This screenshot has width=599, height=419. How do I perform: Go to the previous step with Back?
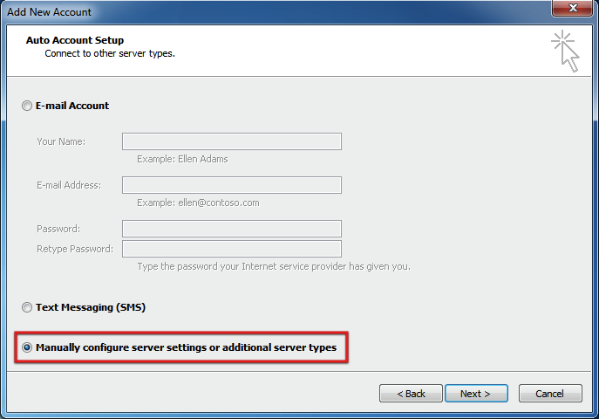point(411,394)
